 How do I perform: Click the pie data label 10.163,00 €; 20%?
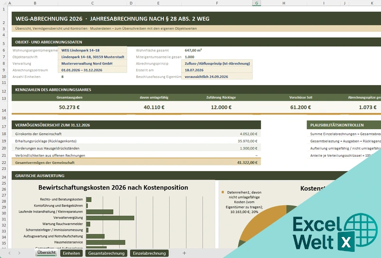pos(244,212)
